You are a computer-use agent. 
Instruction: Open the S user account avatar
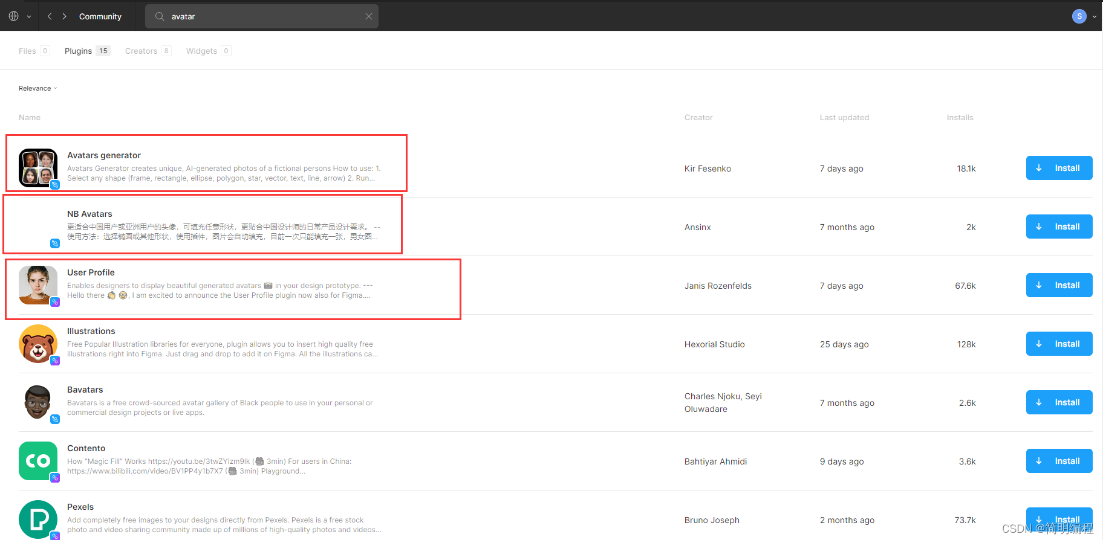tap(1079, 16)
